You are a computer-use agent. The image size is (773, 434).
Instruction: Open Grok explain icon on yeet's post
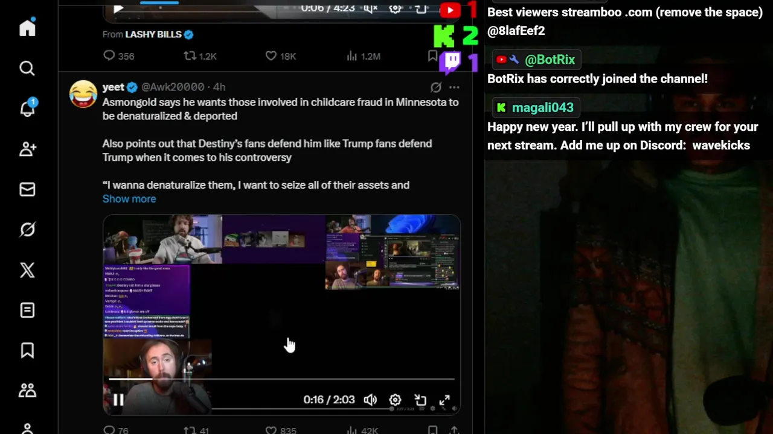click(x=435, y=87)
